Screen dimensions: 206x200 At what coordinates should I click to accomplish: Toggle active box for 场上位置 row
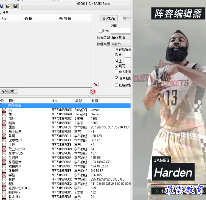[4, 131]
